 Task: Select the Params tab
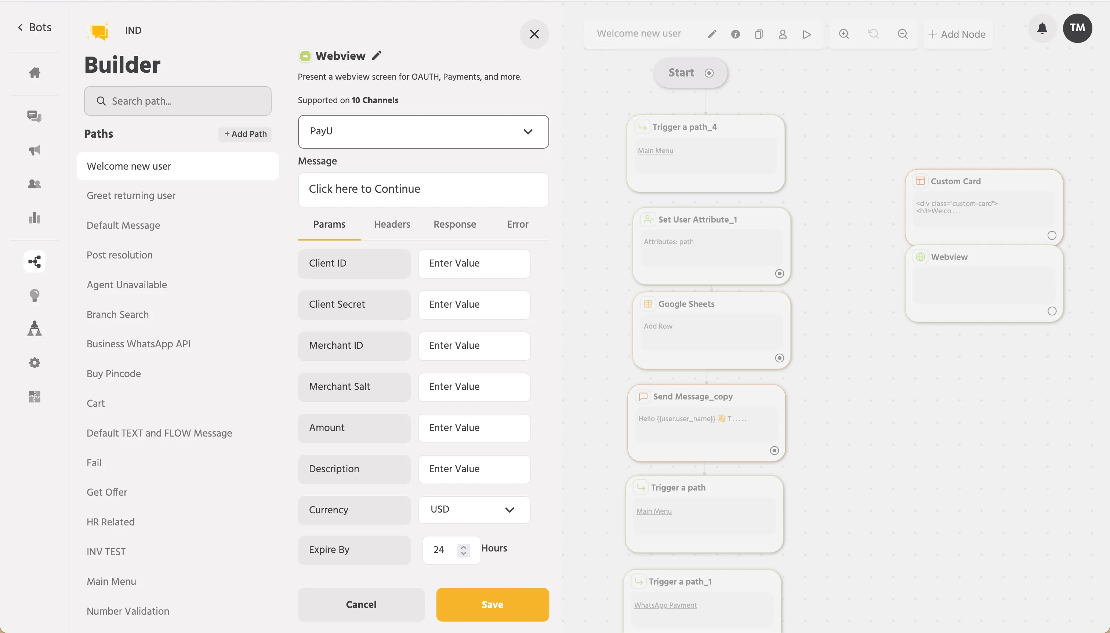coord(329,224)
